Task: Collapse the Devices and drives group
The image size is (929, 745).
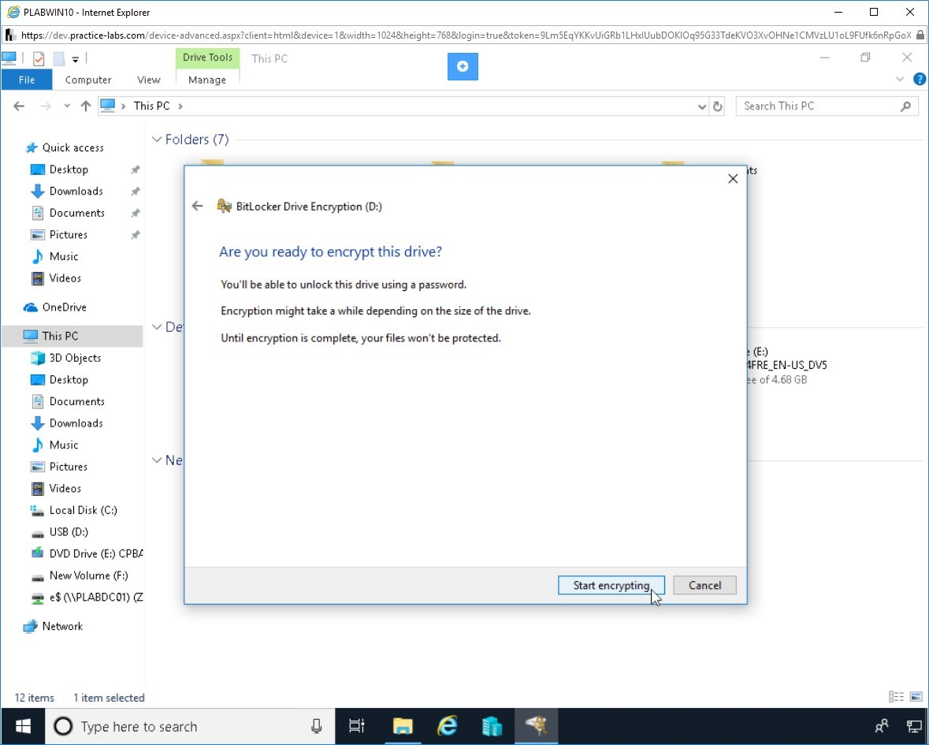Action: [157, 327]
